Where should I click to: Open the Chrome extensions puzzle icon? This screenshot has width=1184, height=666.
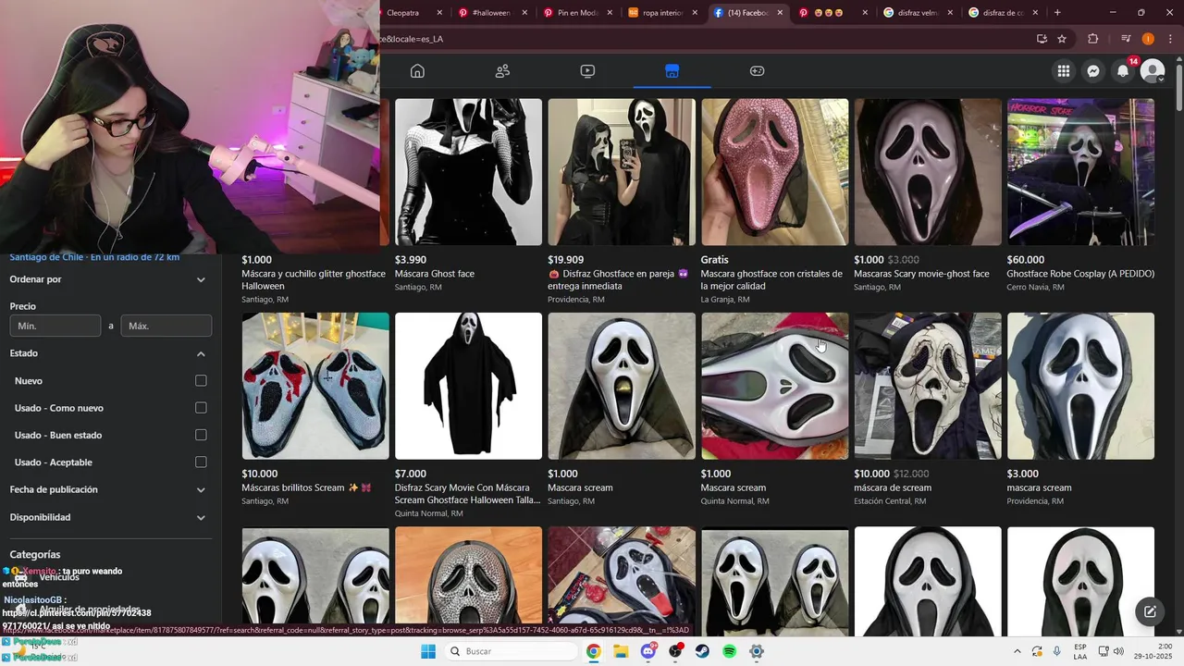click(1092, 39)
